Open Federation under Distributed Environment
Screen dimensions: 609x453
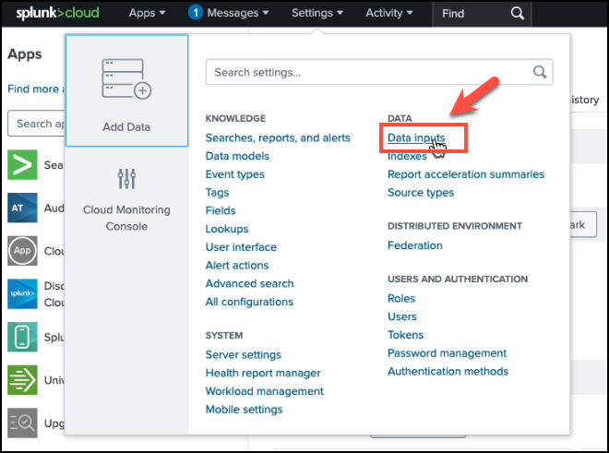point(415,246)
